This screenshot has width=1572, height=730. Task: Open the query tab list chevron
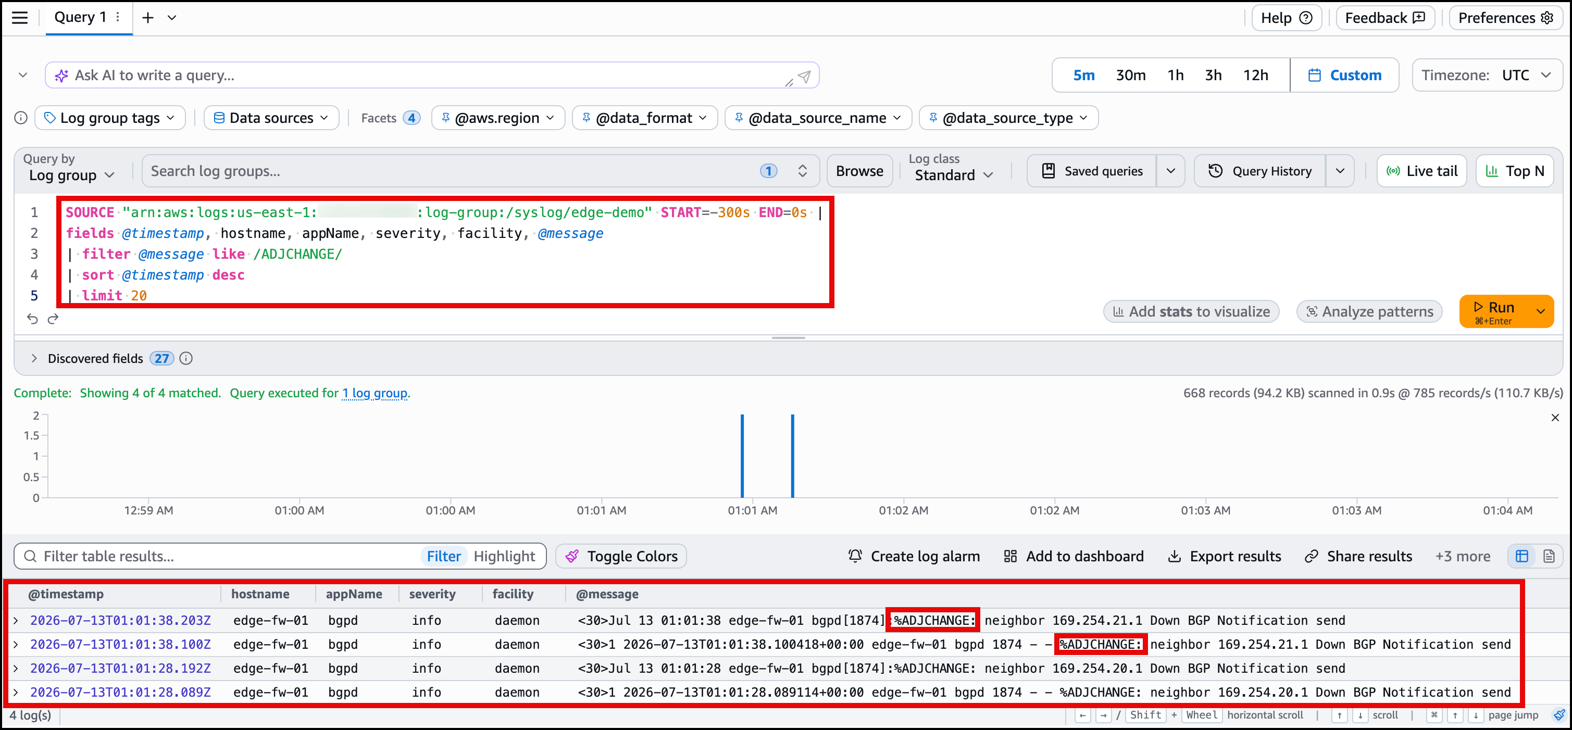coord(172,18)
